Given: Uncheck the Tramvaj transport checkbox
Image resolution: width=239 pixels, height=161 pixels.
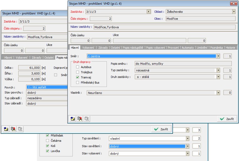Looking at the screenshot, I should (78, 77).
